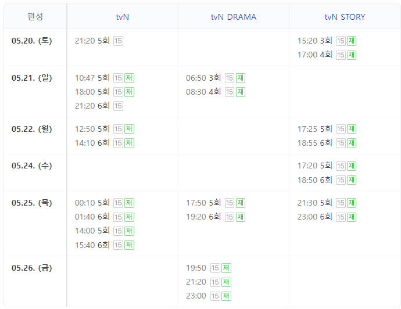
Task: Select the 18:50 6회 tvN STORY entry
Action: tap(315, 180)
